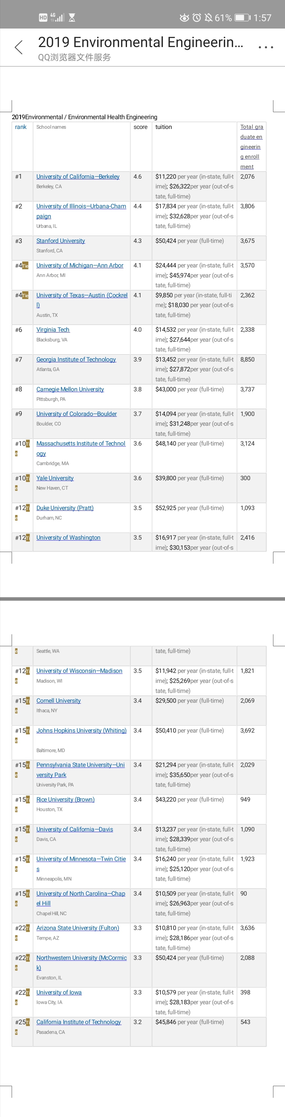Image resolution: width=285 pixels, height=1117 pixels.
Task: Open Johns Hopkins University (Whiting) link
Action: [x=82, y=731]
